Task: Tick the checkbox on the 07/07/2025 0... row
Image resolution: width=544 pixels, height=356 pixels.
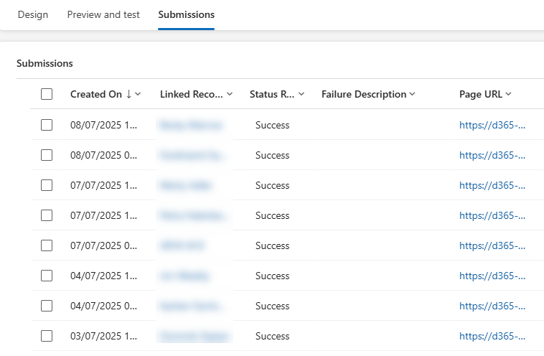Action: click(47, 245)
